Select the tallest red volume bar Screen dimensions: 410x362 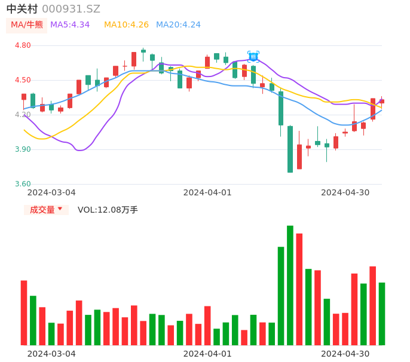[x=299, y=289]
